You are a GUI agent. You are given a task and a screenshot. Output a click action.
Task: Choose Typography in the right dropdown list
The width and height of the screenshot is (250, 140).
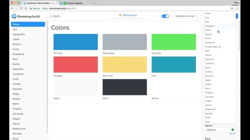(x=220, y=26)
